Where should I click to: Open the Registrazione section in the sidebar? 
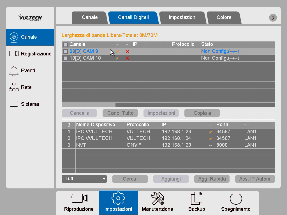(x=30, y=54)
